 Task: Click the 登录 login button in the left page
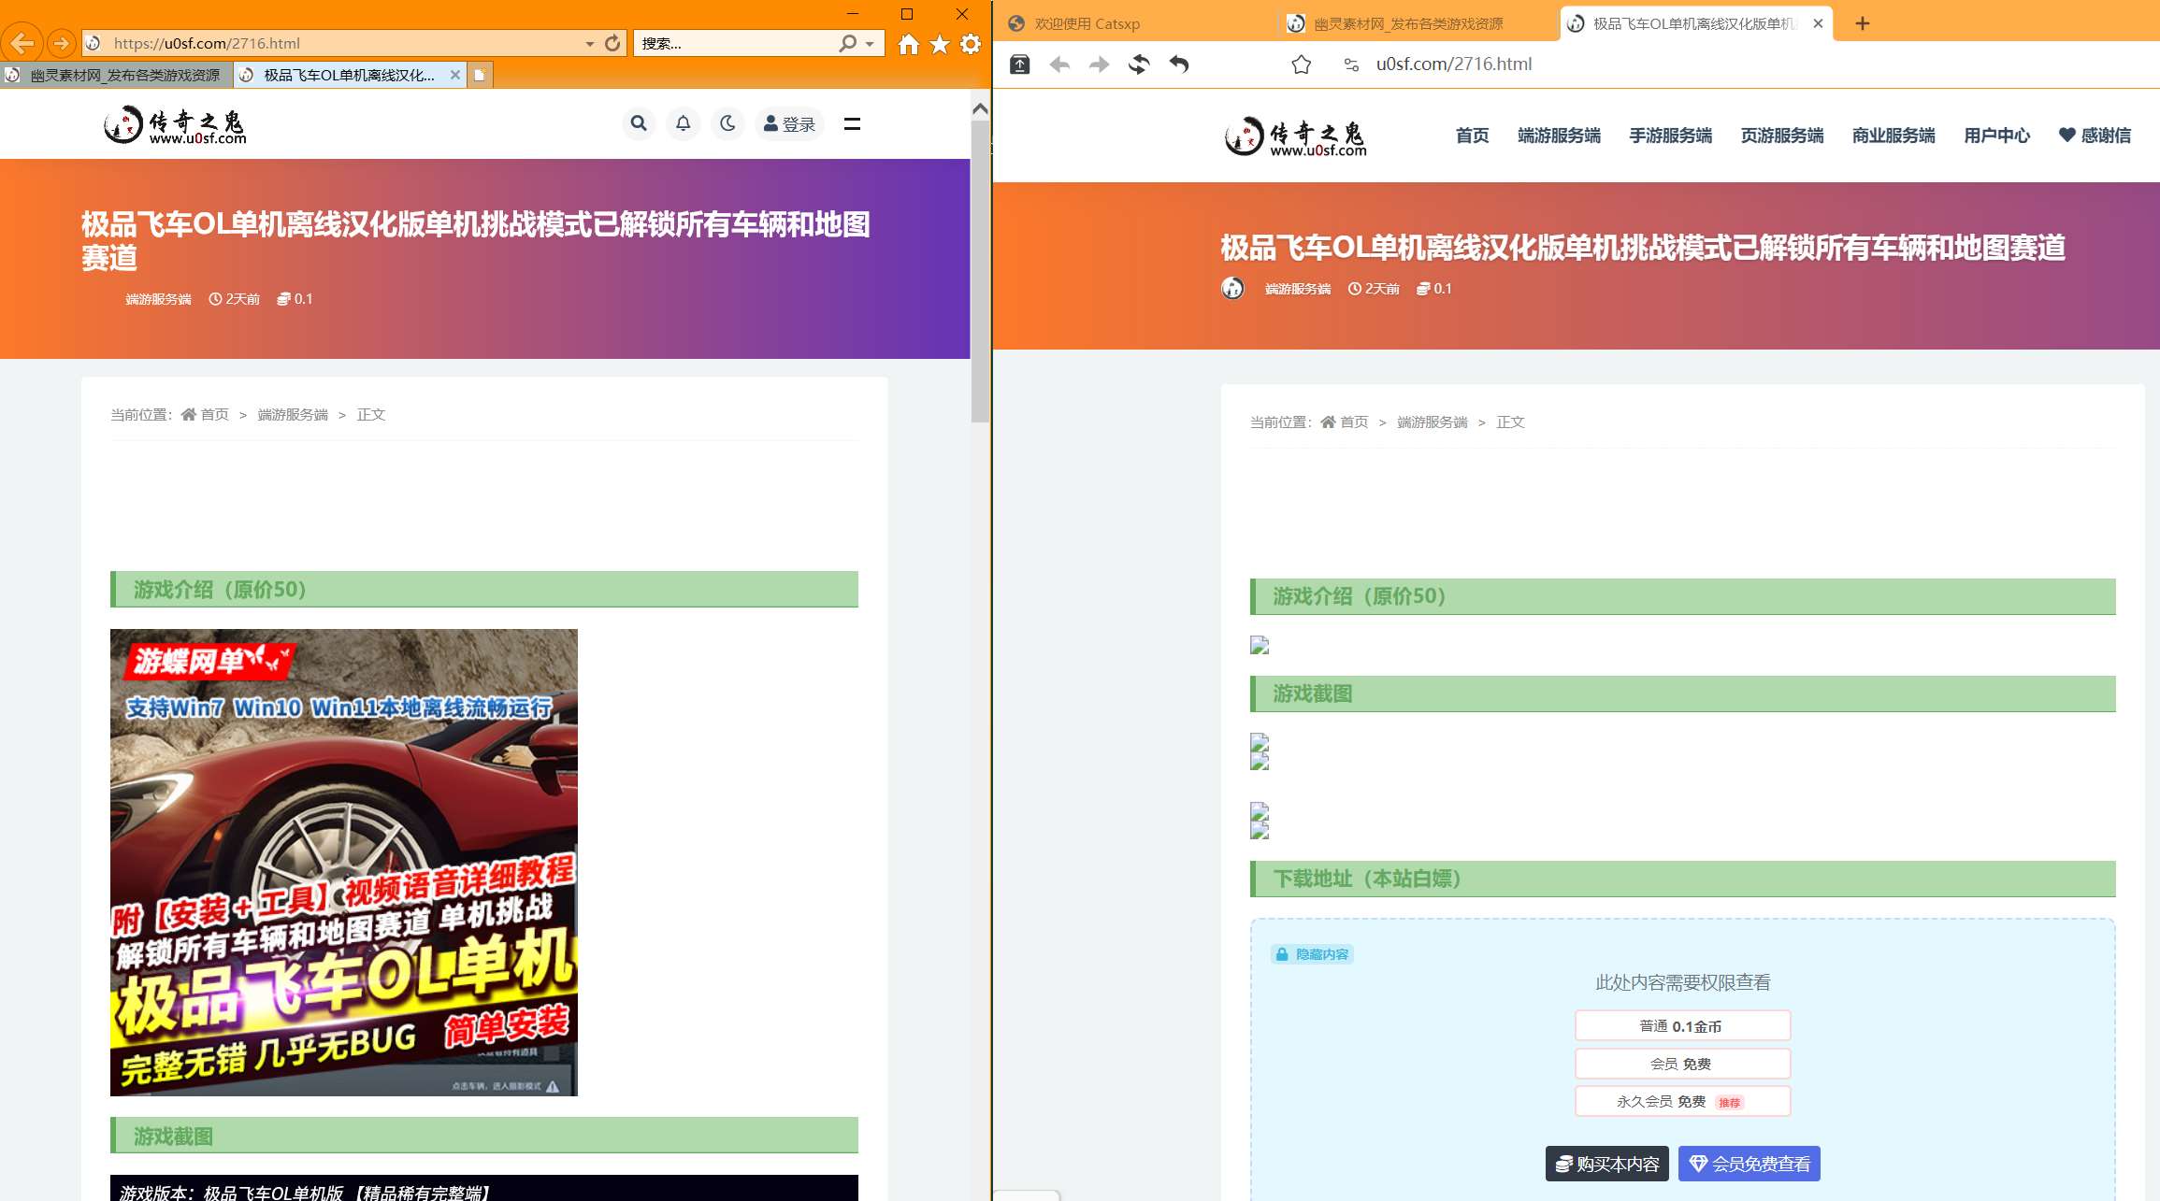click(789, 123)
